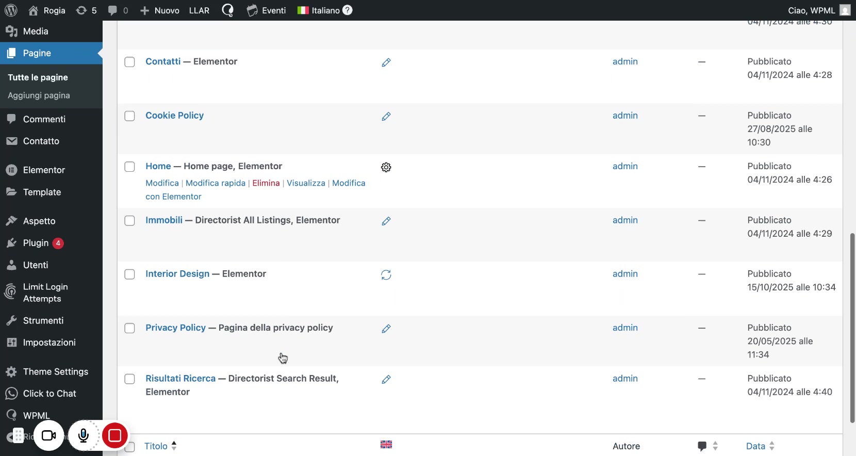856x456 pixels.
Task: Toggle the microphone recording icon
Action: (84, 436)
